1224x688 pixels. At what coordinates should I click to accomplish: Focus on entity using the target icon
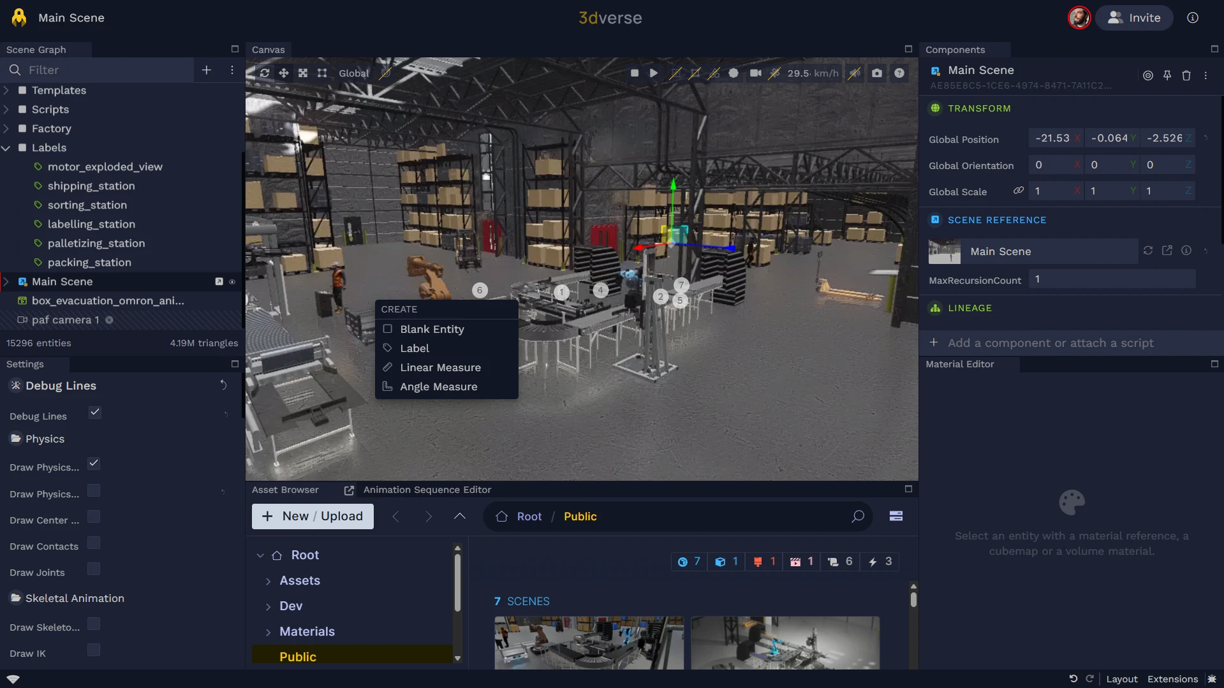point(1147,76)
